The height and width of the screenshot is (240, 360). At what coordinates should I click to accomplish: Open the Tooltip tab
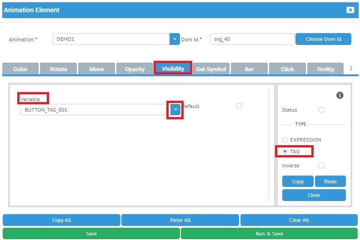tap(325, 69)
